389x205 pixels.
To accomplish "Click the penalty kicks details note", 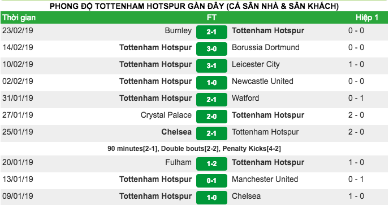I will 194,149.
